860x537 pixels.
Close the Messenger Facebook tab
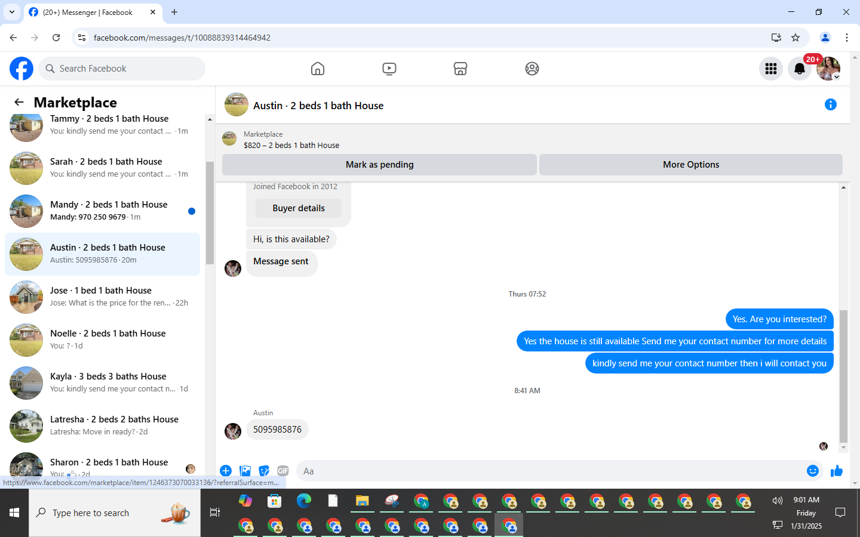153,12
